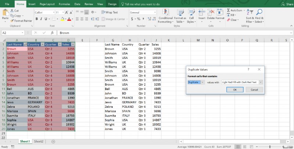Open the Sales column filter dropdown

(73, 45)
